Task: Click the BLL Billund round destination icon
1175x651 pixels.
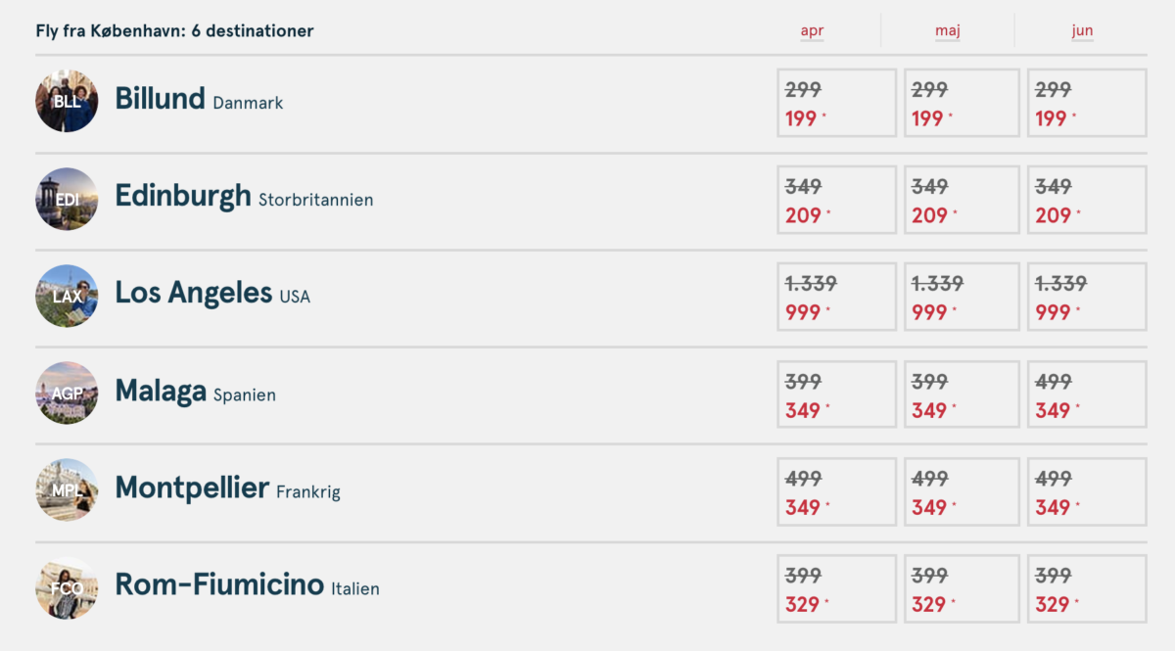Action: tap(67, 102)
